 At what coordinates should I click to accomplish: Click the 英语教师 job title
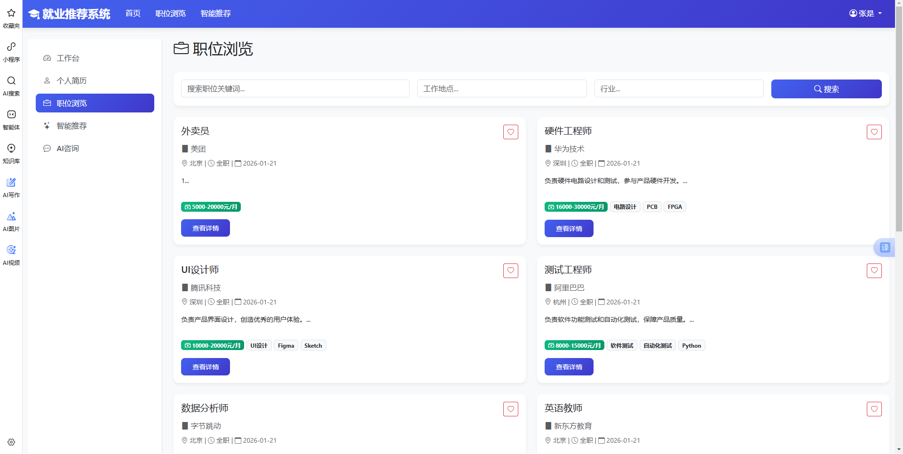[563, 408]
